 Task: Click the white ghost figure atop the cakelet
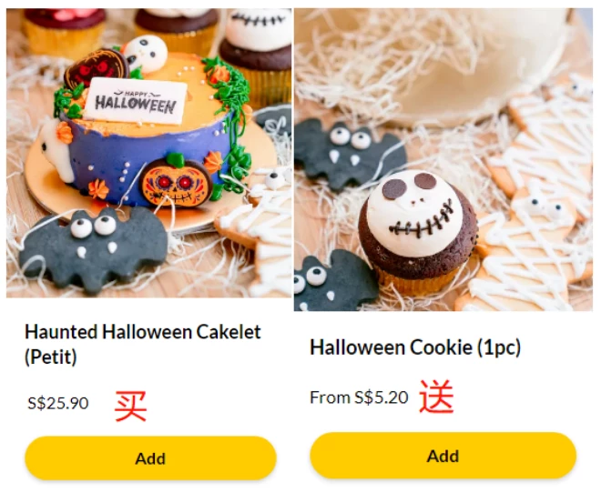145,55
